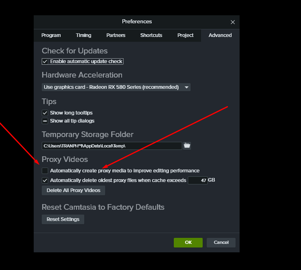301x270 pixels.
Task: Click the proxy cache size GB field
Action: click(197, 180)
